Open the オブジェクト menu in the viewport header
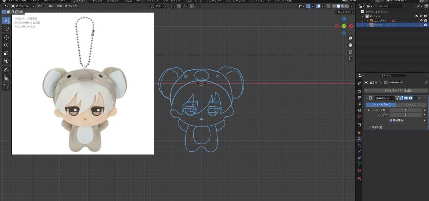The width and height of the screenshot is (429, 201). coord(72,6)
